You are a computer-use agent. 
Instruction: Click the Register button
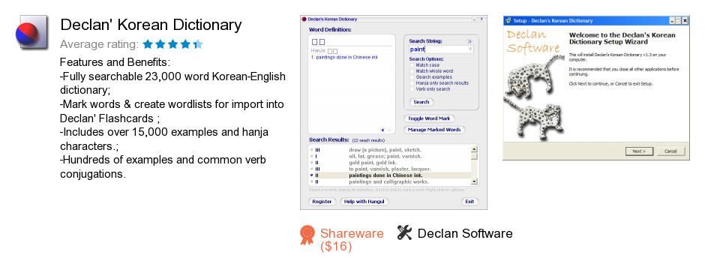tap(322, 202)
